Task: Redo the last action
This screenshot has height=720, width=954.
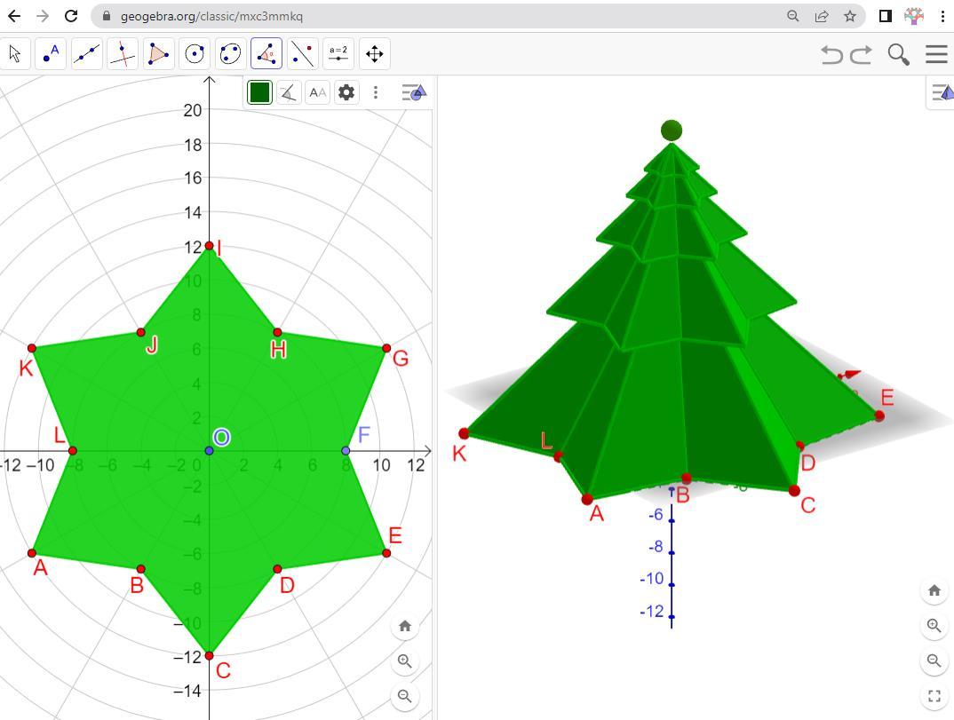Action: coord(861,54)
